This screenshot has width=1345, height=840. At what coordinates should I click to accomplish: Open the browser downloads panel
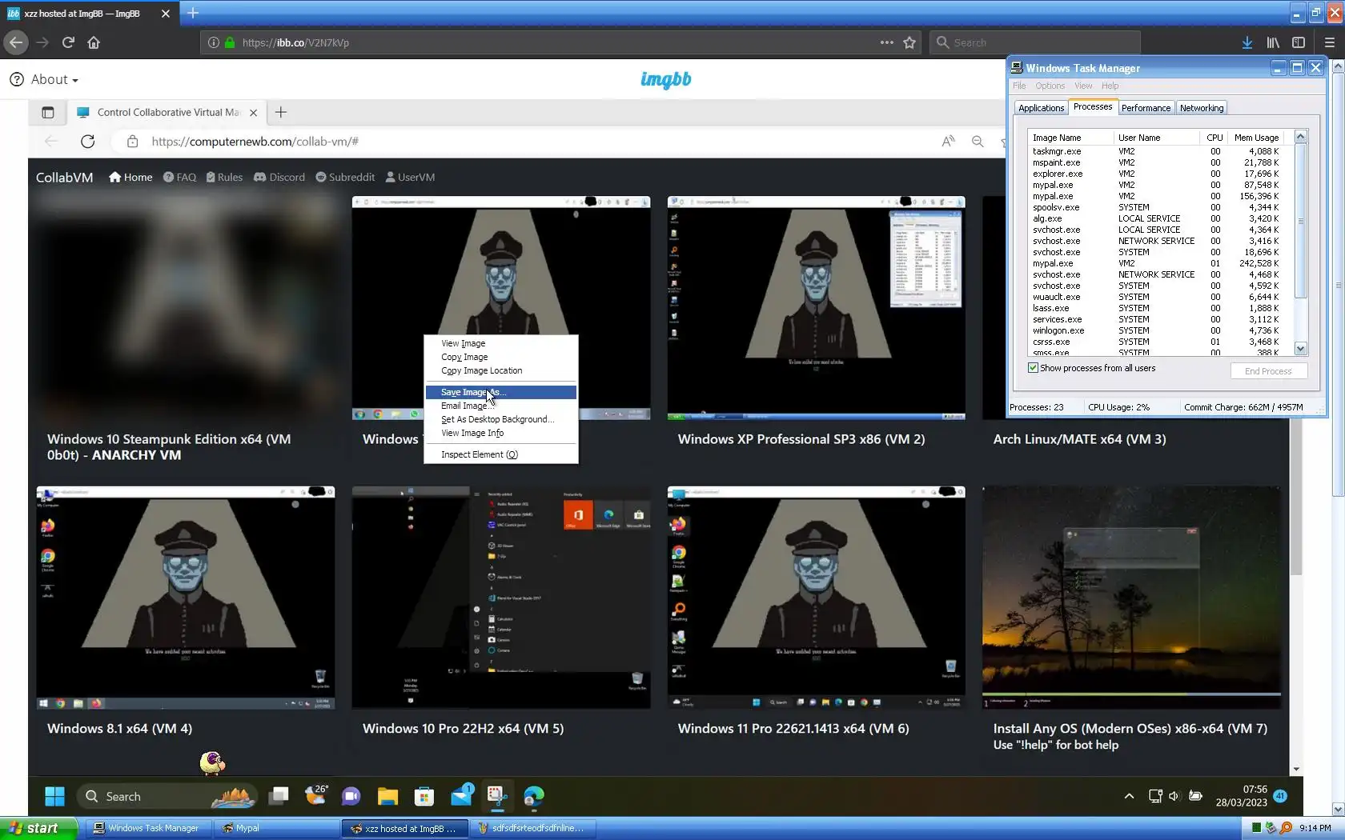(1247, 42)
